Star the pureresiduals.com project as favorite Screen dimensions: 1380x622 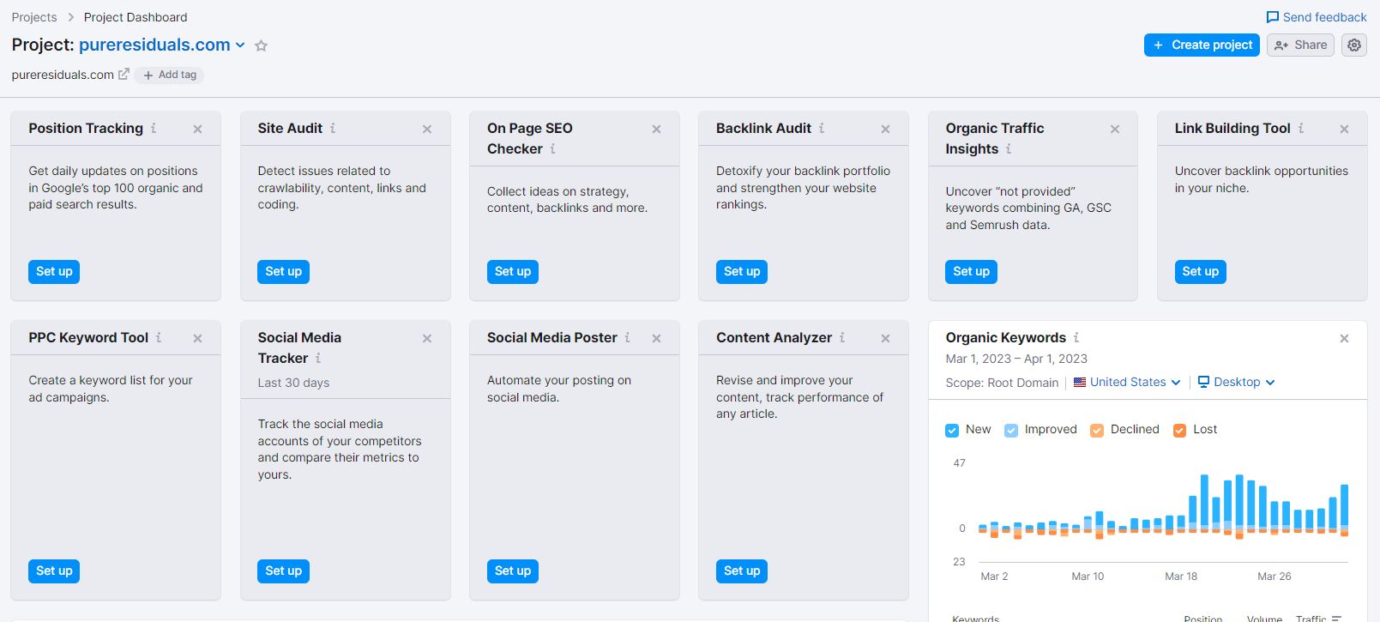pos(262,45)
